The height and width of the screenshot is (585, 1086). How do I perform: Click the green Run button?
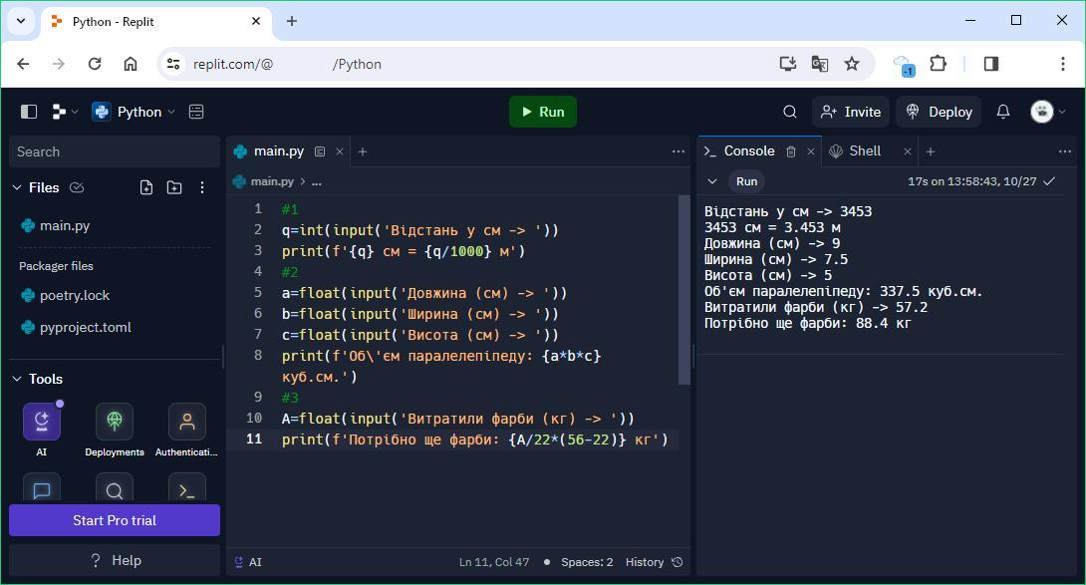point(542,112)
